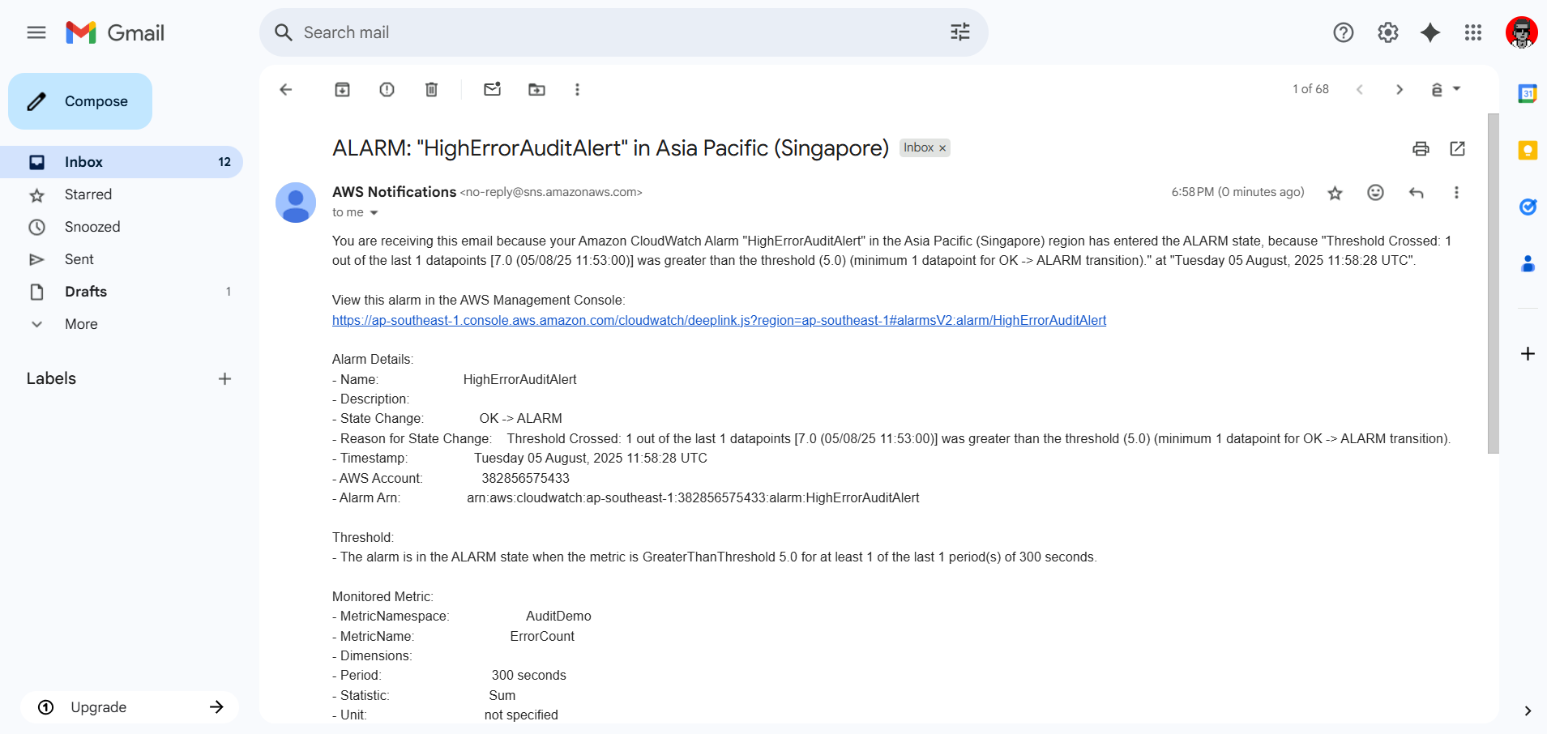Open Google Calendar side panel

coord(1528,93)
